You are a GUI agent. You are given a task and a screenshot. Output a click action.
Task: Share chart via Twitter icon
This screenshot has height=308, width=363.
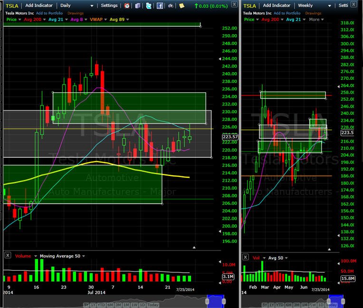pos(149,6)
